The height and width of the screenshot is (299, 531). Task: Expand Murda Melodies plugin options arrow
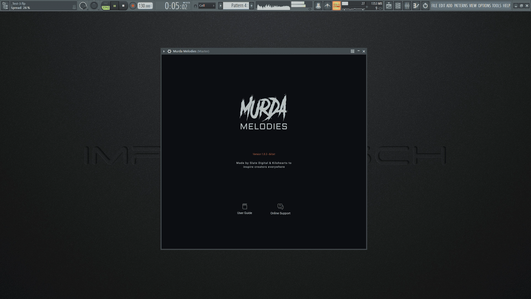(164, 51)
